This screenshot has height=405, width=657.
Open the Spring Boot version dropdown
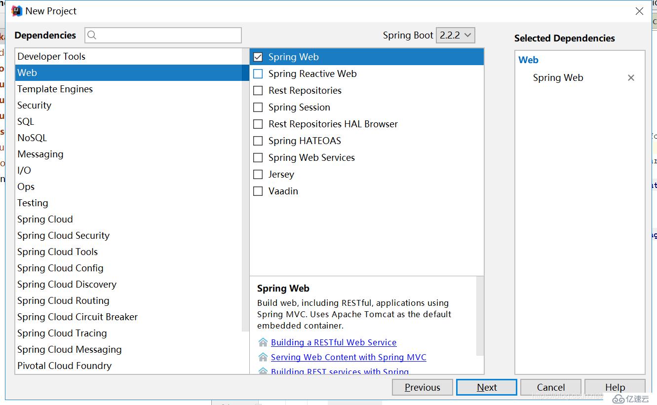[455, 35]
